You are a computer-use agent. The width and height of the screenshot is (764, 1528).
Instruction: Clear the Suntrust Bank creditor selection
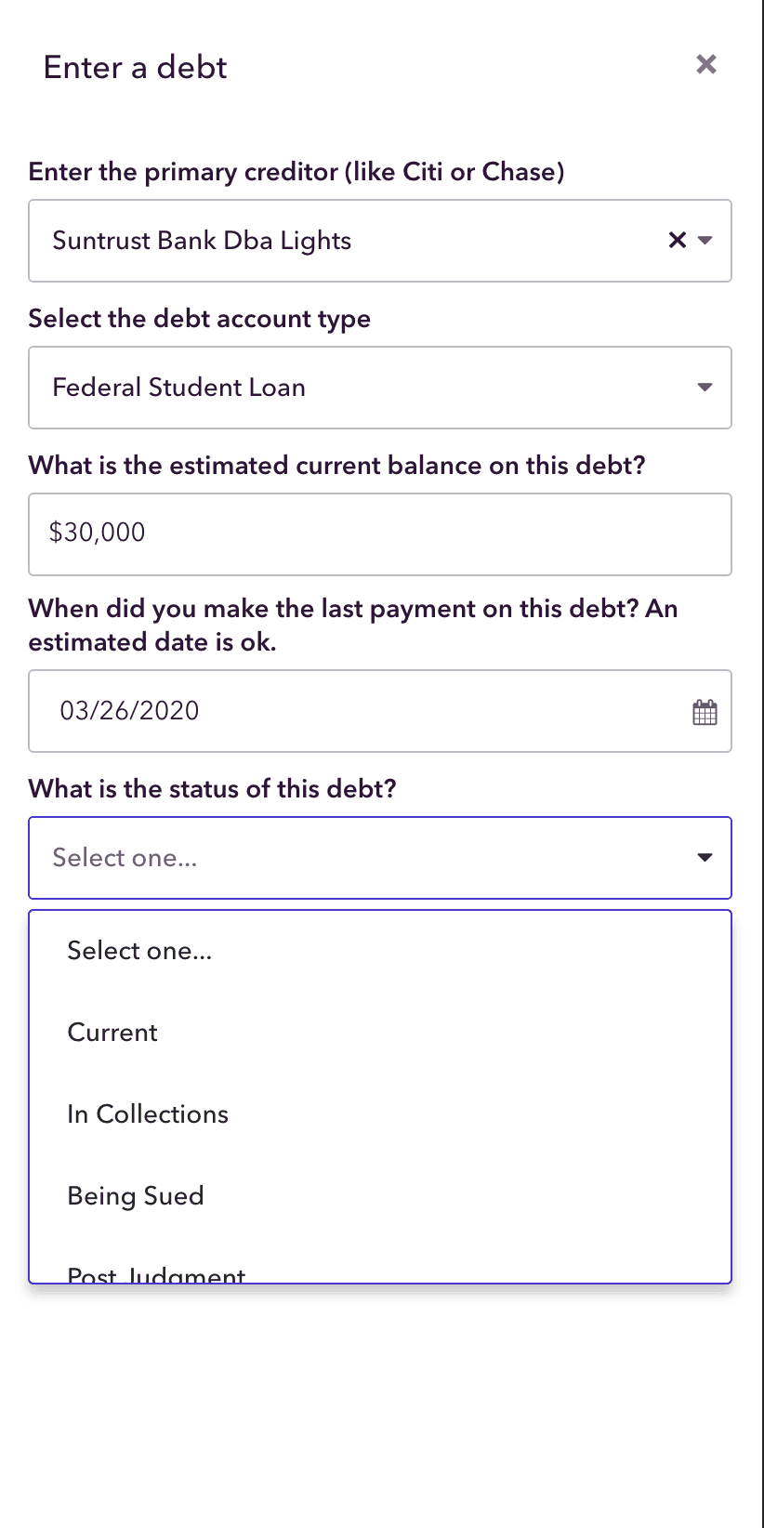tap(678, 241)
